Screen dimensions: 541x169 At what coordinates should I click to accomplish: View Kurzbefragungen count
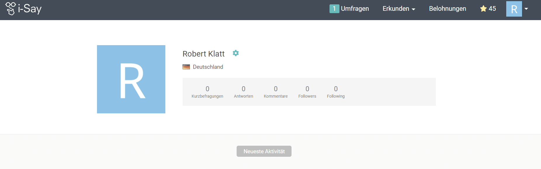tap(207, 92)
